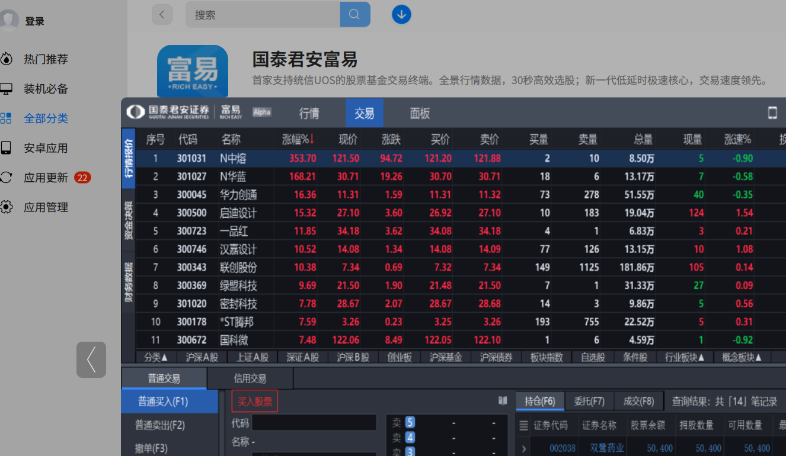Switch to the 行情 tab

(309, 113)
